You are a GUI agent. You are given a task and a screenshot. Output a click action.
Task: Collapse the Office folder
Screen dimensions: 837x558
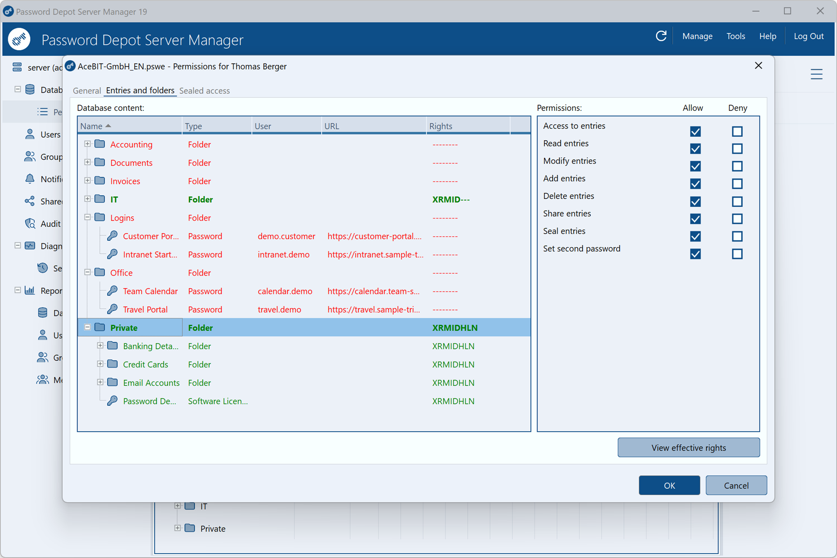point(88,272)
